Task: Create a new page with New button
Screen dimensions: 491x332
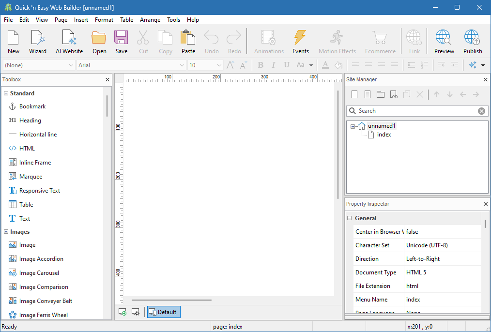Action: (x=14, y=42)
